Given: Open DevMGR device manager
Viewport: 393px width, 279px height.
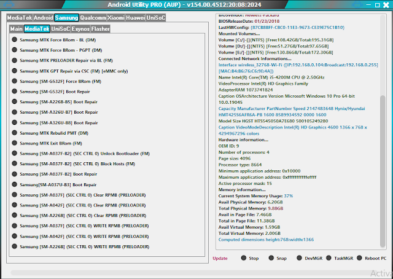Looking at the screenshot, I should click(309, 258).
